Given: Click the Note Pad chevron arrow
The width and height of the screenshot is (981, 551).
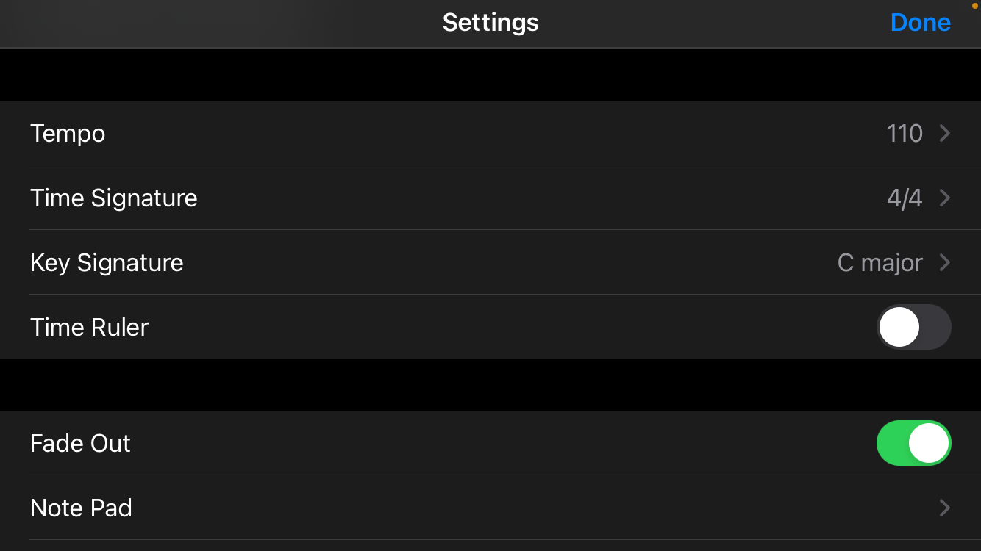Looking at the screenshot, I should [945, 508].
